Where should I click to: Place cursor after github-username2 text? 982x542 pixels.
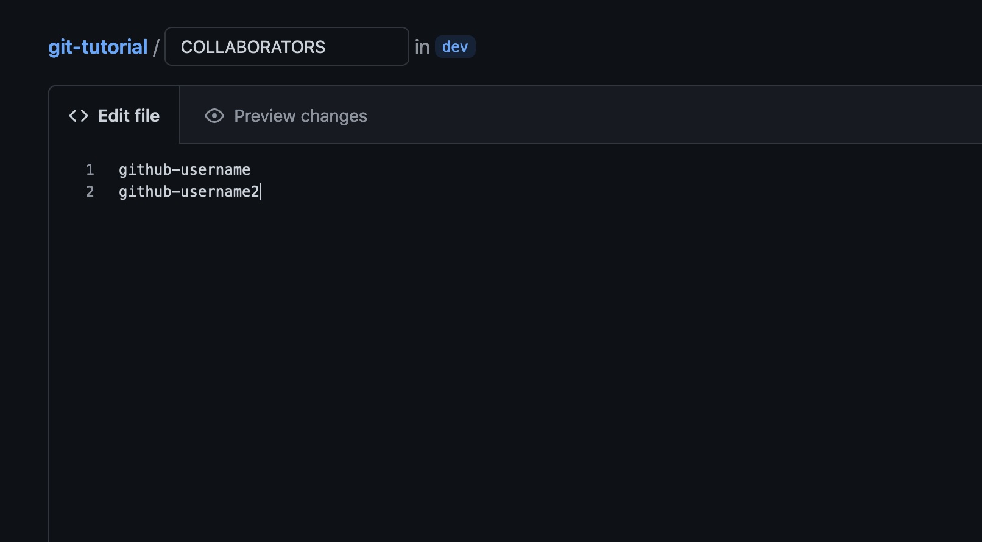tap(261, 191)
